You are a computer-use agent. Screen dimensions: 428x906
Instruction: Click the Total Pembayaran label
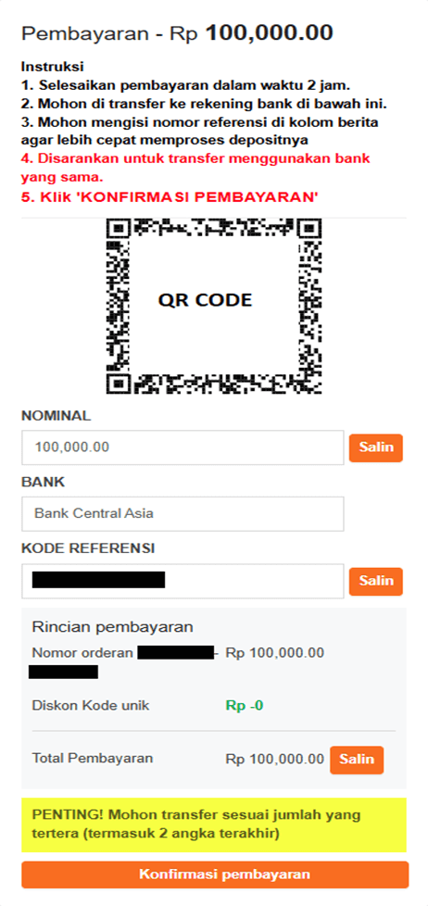tap(93, 758)
